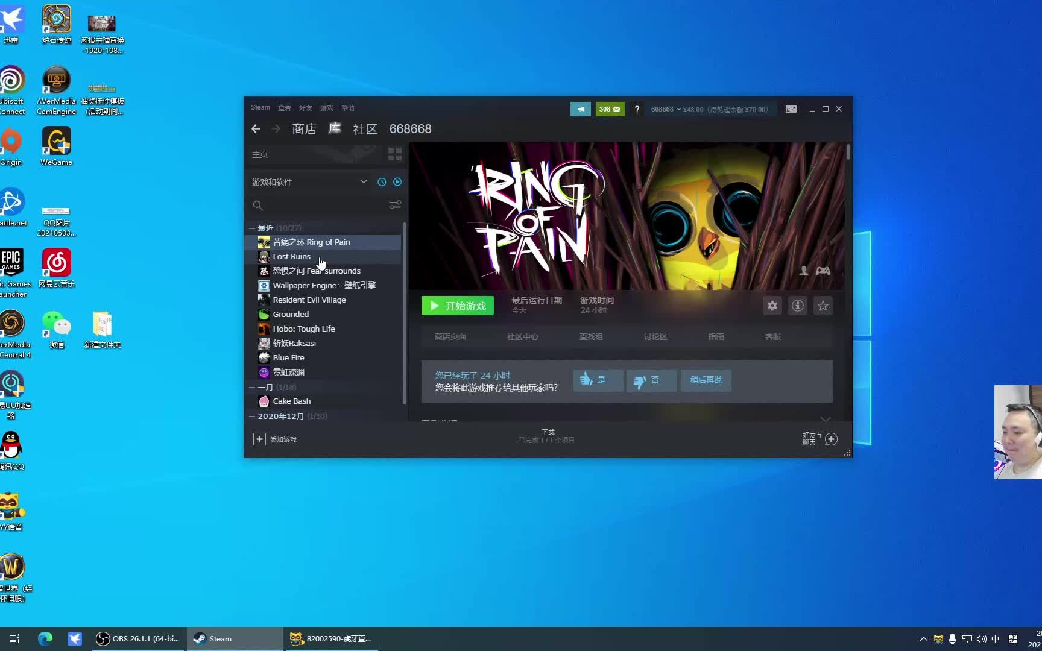
Task: Expand the collapsed section chevron below review box
Action: (825, 419)
